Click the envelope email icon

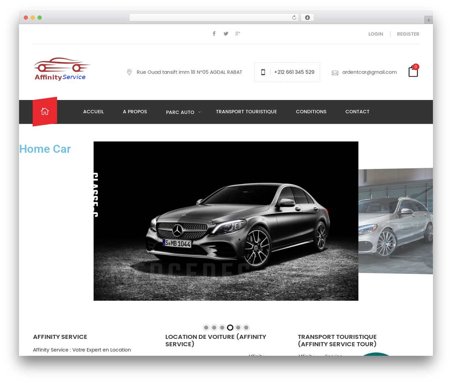point(335,73)
